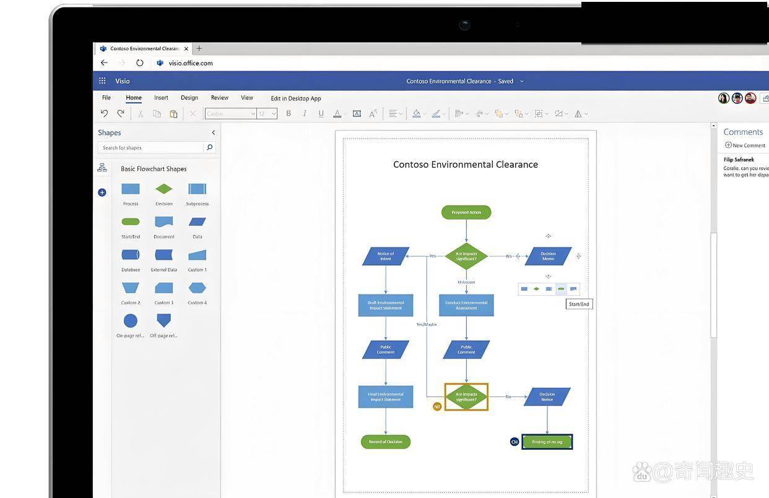Open the group shapes dropdown
769x498 pixels.
pos(541,114)
